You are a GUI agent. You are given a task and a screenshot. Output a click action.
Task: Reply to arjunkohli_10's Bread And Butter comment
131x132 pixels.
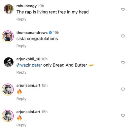(21, 72)
